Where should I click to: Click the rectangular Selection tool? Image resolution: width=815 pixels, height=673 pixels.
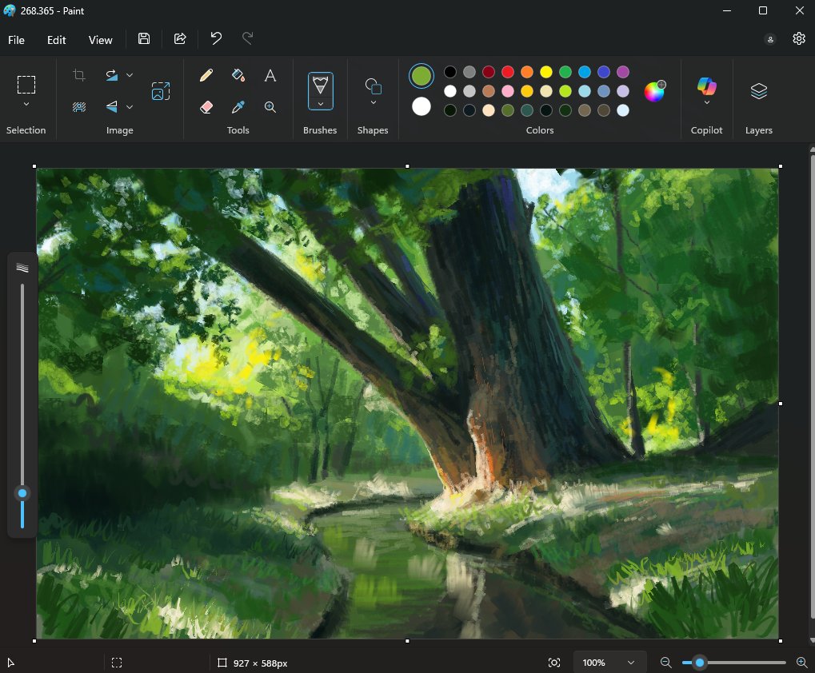(26, 85)
